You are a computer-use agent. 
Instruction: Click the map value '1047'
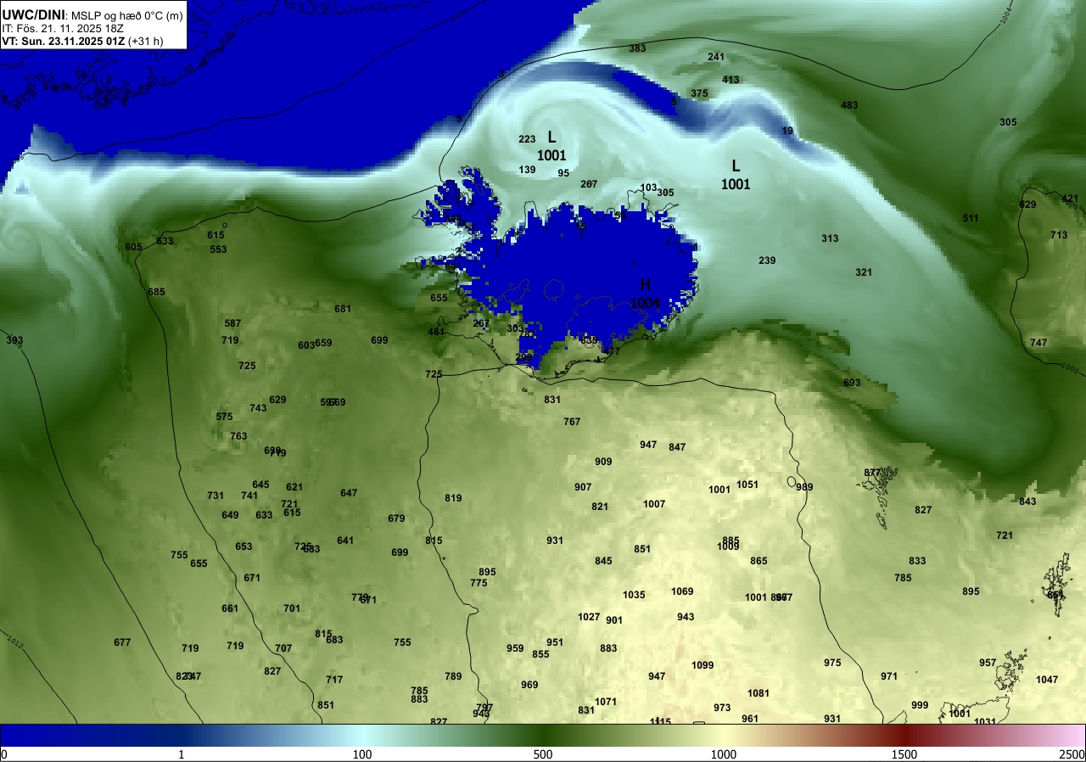(1047, 680)
